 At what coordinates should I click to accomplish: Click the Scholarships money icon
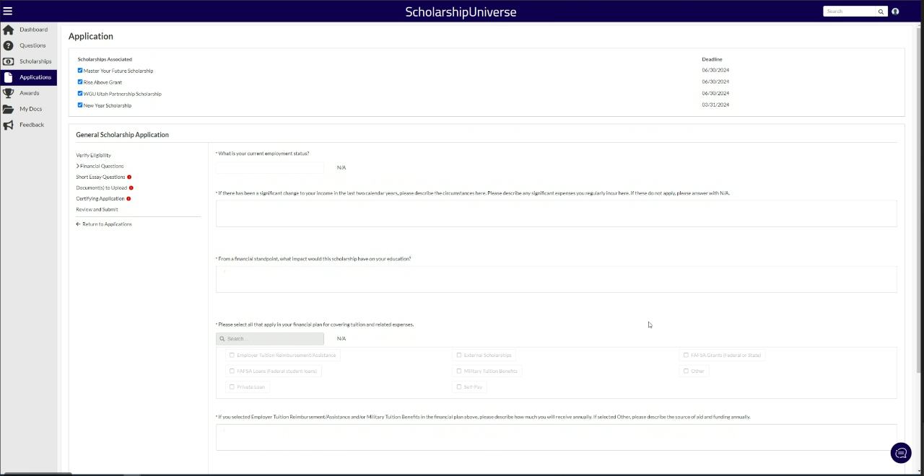tap(8, 61)
